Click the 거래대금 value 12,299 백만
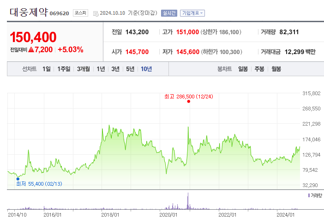This screenshot has height=224, width=324. pos(300,52)
